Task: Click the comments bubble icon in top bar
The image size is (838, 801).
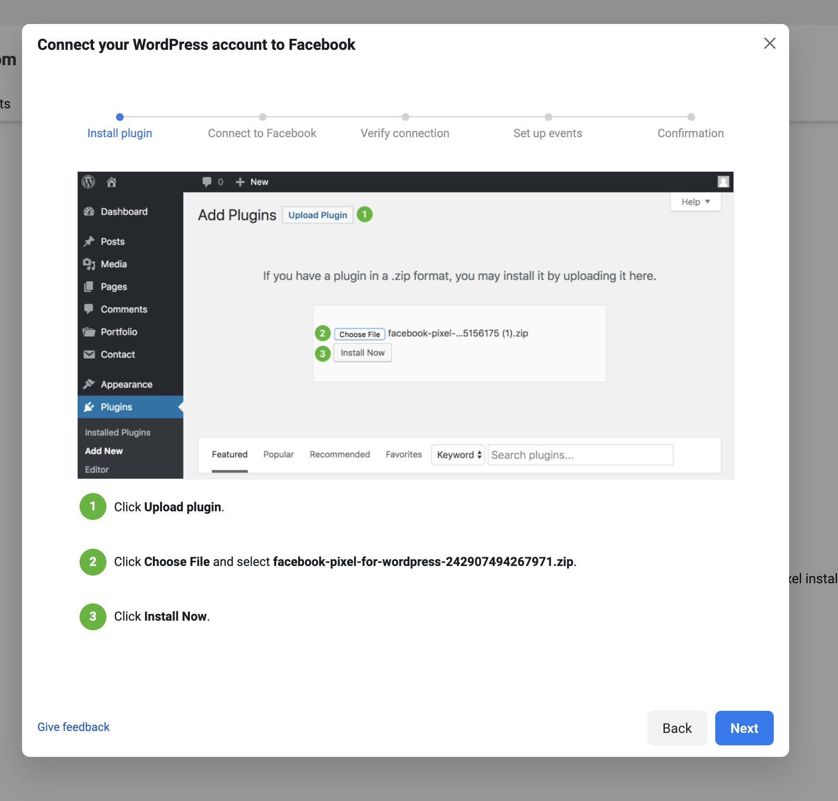Action: pos(207,182)
